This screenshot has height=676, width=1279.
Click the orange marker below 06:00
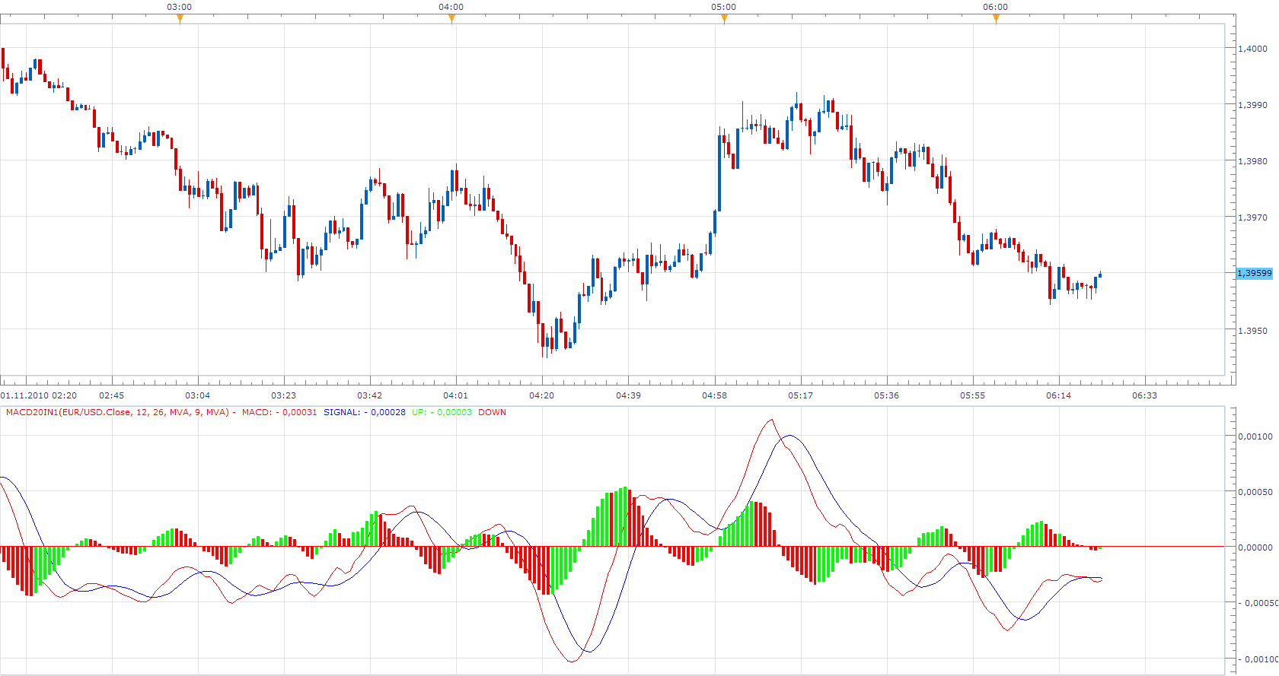tap(996, 19)
